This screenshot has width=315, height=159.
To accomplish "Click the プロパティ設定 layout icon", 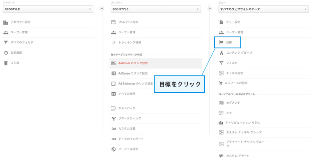I will click(x=114, y=22).
